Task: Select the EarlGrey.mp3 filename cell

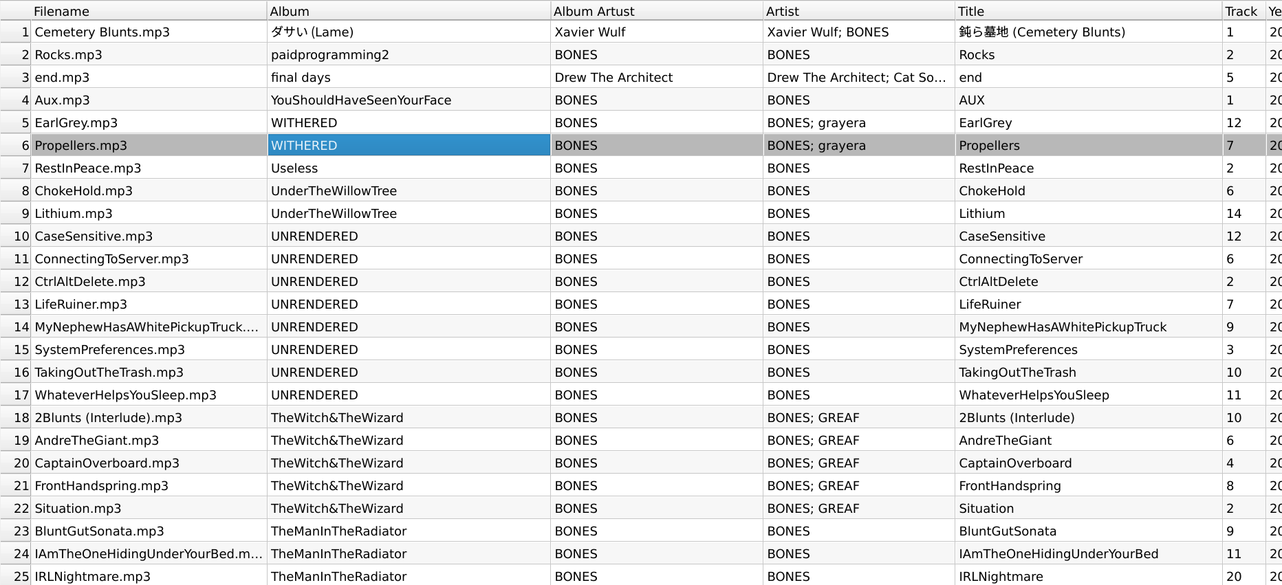Action: point(148,123)
